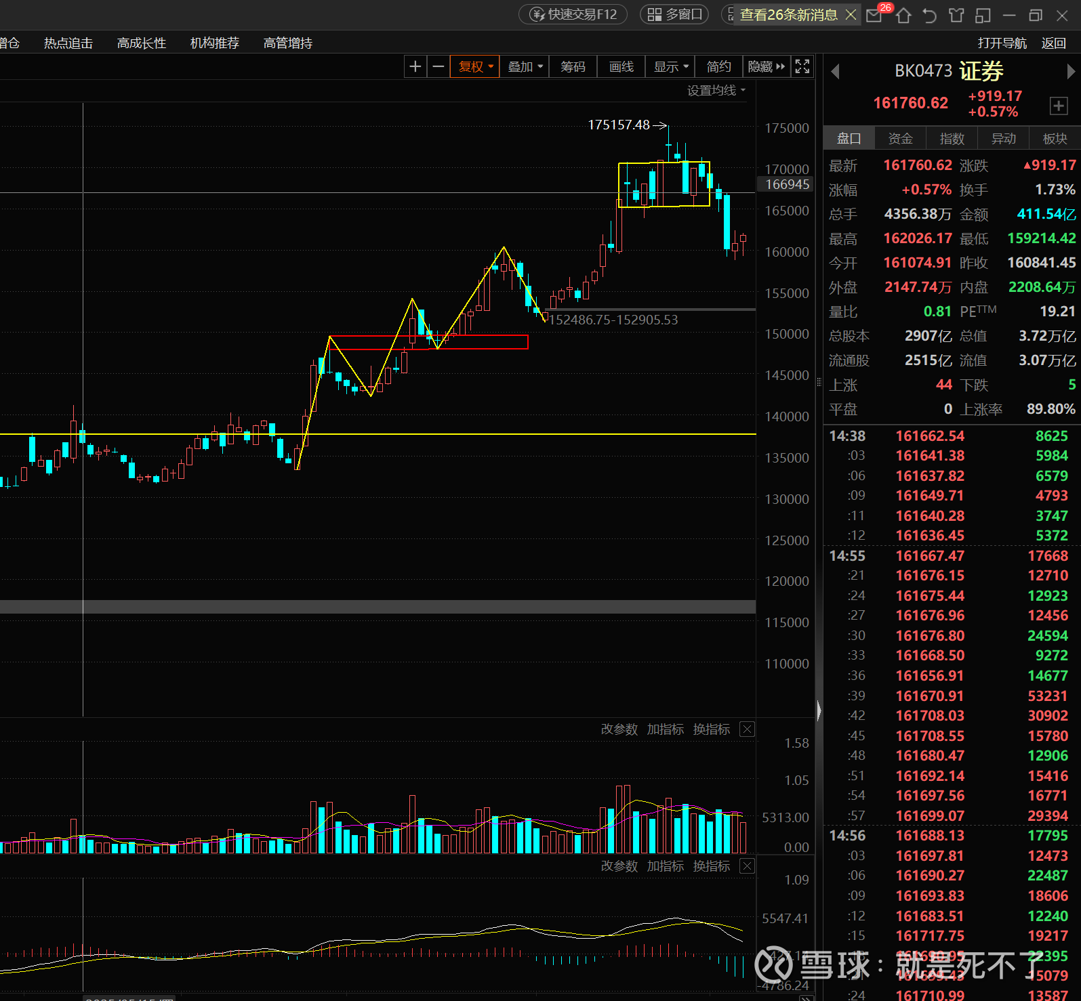Close the 26 new messages notice
1081x1001 pixels.
851,14
